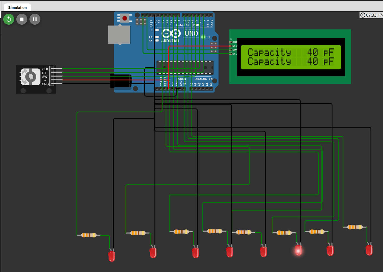Image resolution: width=383 pixels, height=272 pixels.
Task: Select the rotary encoder module
Action: pyautogui.click(x=36, y=79)
